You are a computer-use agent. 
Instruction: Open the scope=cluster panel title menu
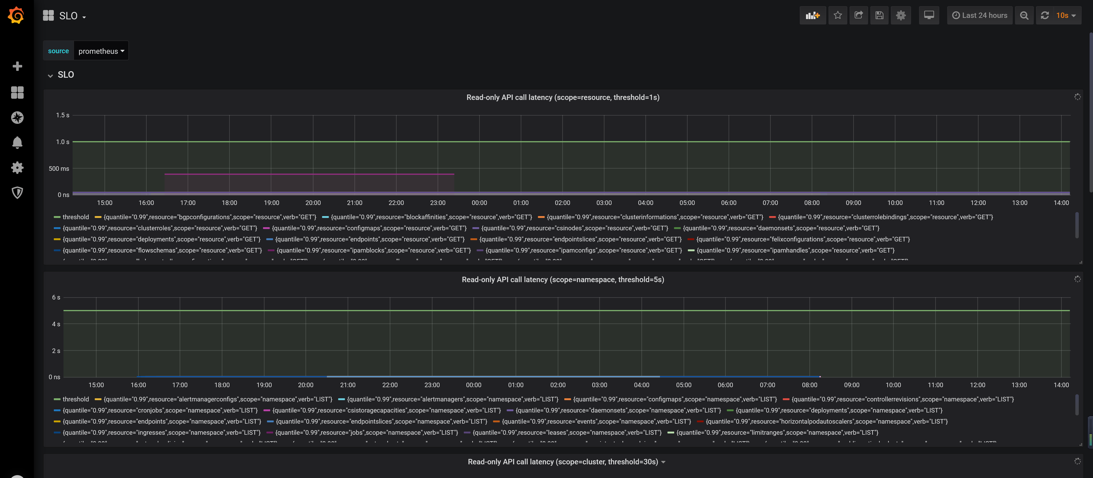click(x=563, y=462)
